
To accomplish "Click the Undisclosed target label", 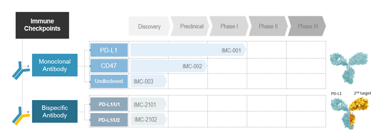I will pos(109,81).
